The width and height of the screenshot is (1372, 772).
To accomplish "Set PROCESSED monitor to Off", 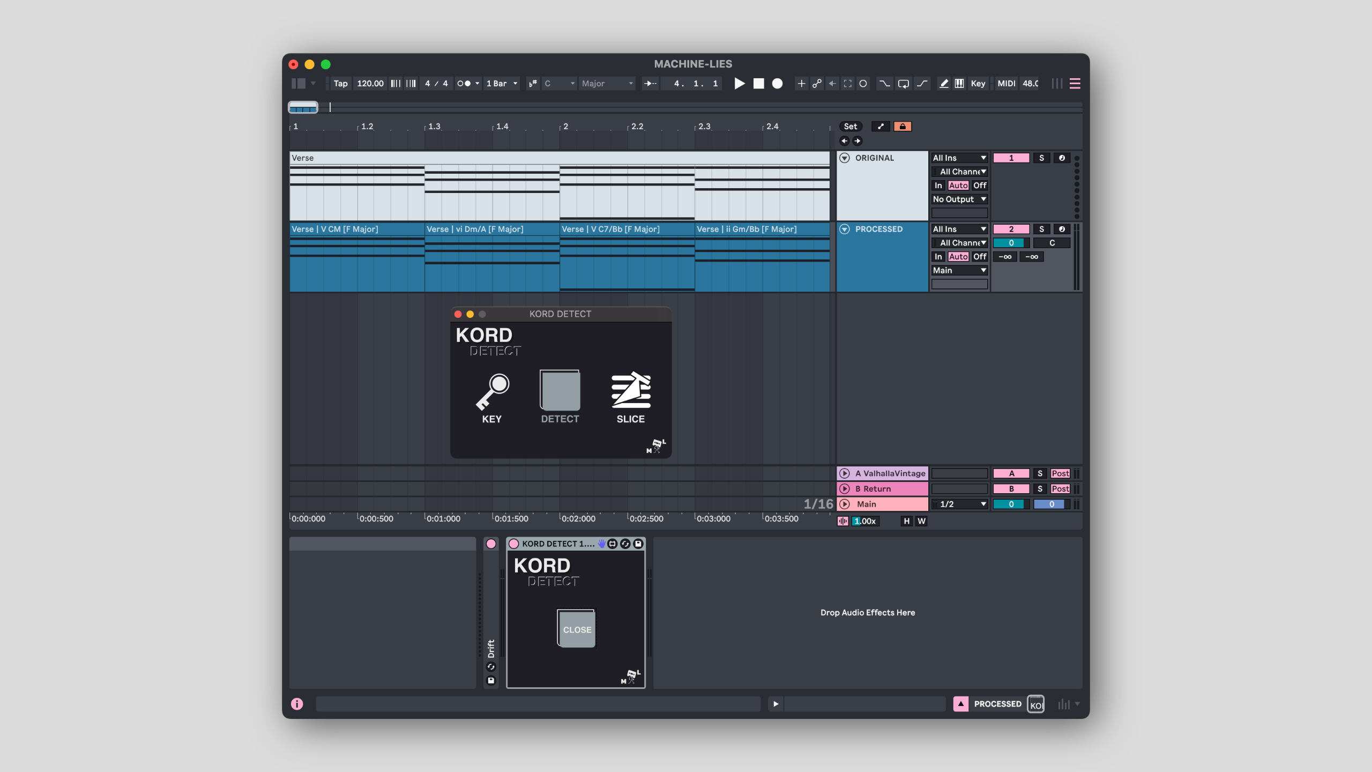I will point(980,257).
